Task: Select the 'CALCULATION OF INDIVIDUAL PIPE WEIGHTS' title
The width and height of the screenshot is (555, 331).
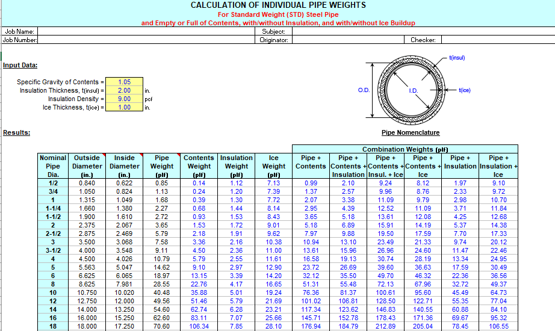Action: [278, 5]
